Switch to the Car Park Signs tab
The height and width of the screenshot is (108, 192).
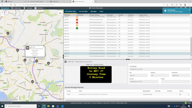[x=83, y=11]
